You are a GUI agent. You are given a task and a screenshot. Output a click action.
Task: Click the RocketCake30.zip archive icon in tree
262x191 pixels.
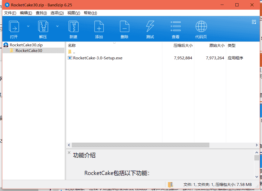[6, 45]
